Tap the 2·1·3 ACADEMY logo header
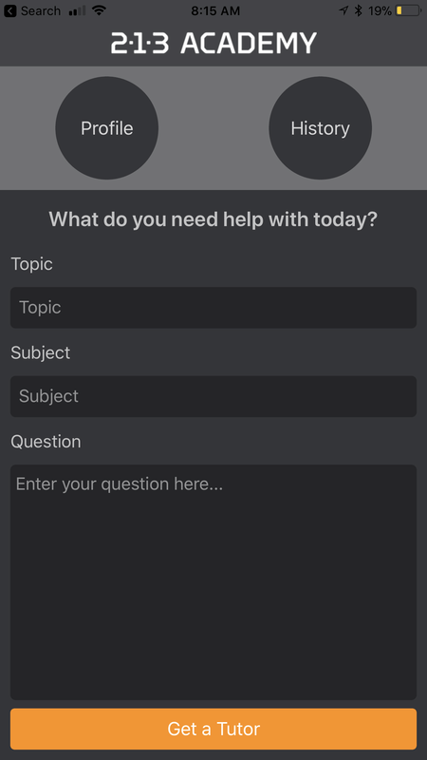 [213, 43]
